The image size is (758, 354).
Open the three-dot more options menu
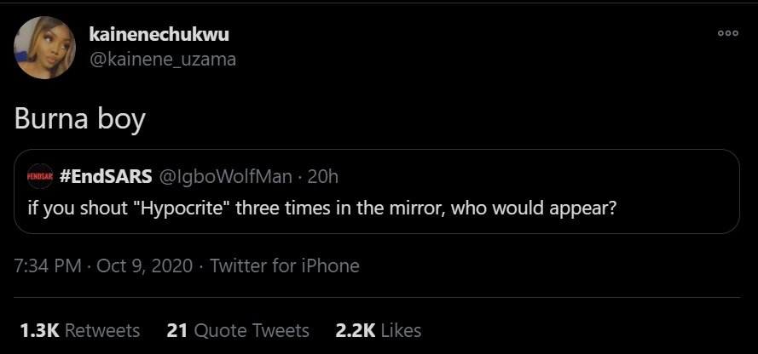click(727, 33)
